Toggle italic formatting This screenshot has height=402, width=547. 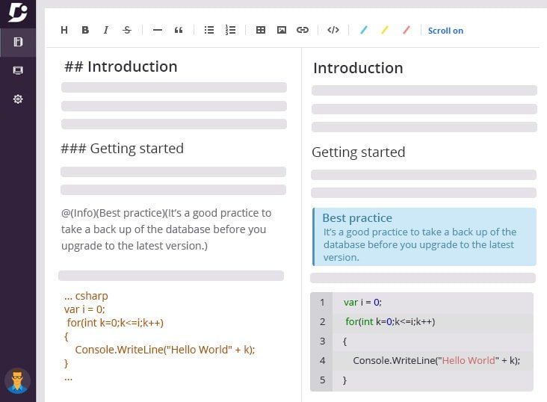tap(106, 31)
